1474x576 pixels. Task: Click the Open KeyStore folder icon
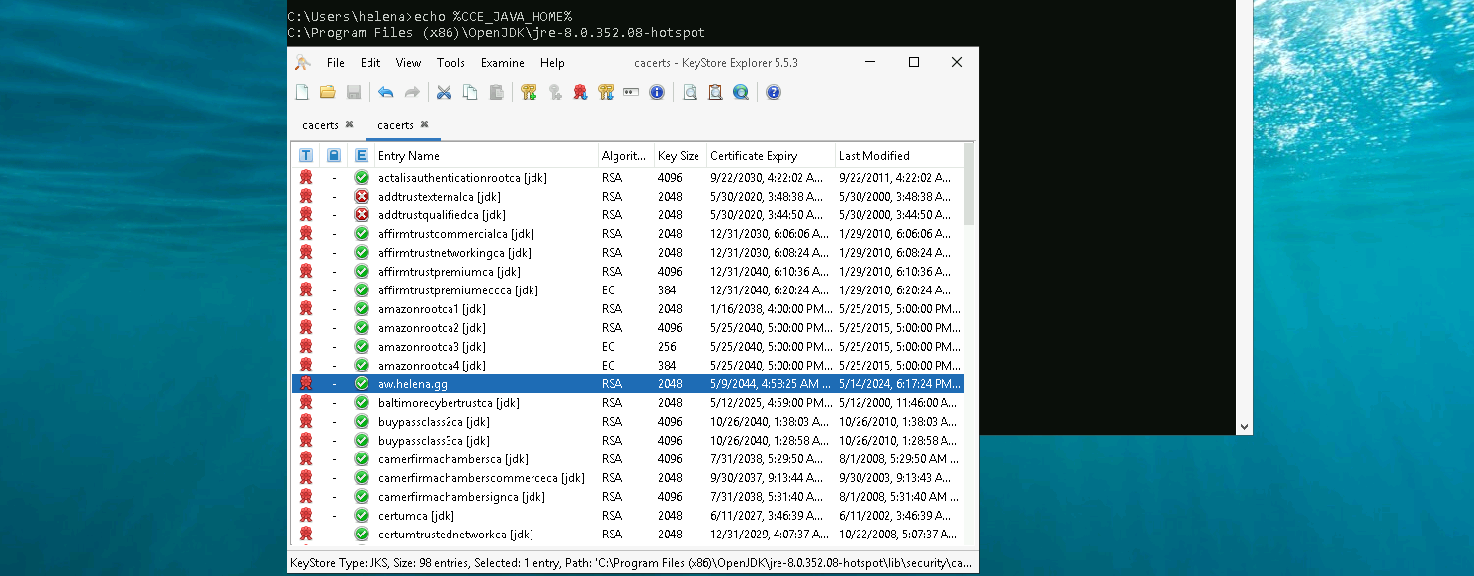328,93
